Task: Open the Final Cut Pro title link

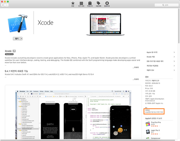Action: pyautogui.click(x=156, y=123)
